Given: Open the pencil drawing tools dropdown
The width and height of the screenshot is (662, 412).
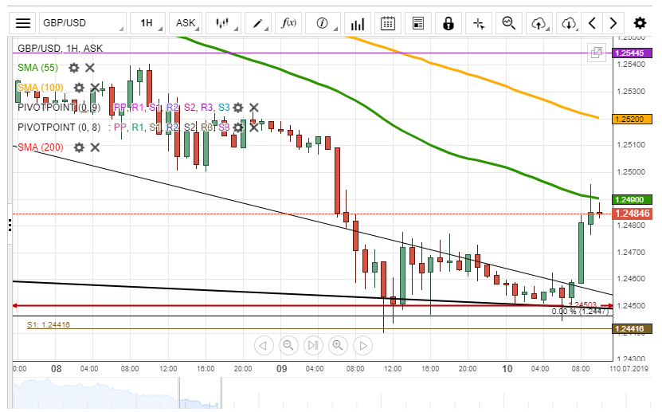Looking at the screenshot, I should click(257, 23).
